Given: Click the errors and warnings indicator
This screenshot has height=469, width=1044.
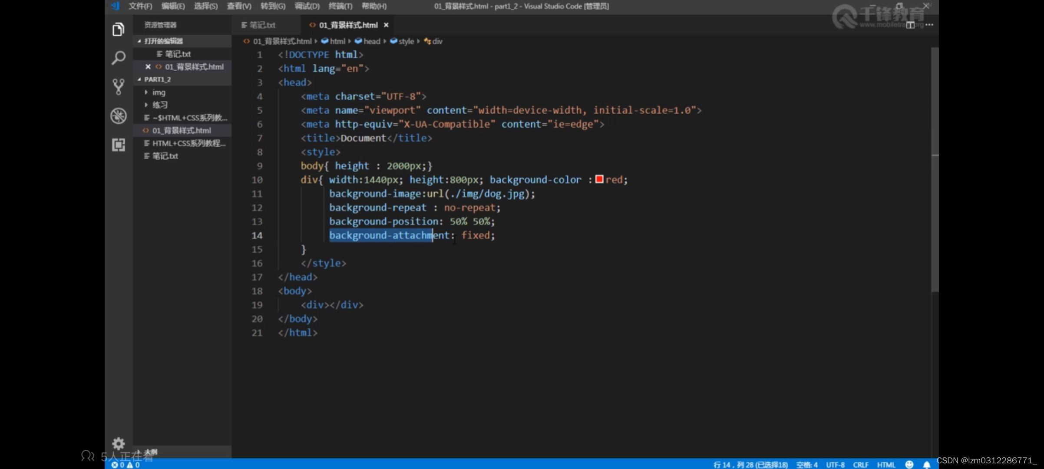Looking at the screenshot, I should 126,465.
